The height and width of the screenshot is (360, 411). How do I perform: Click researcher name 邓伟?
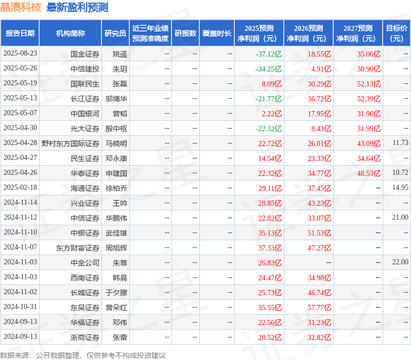point(120,323)
